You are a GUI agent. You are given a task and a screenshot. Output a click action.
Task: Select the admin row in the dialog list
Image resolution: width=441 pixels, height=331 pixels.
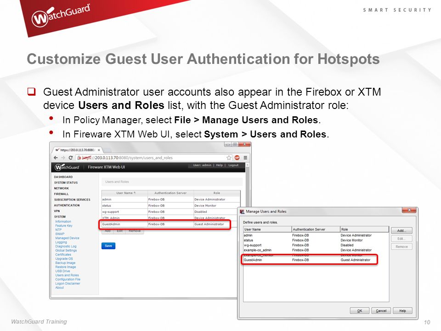tap(316, 235)
